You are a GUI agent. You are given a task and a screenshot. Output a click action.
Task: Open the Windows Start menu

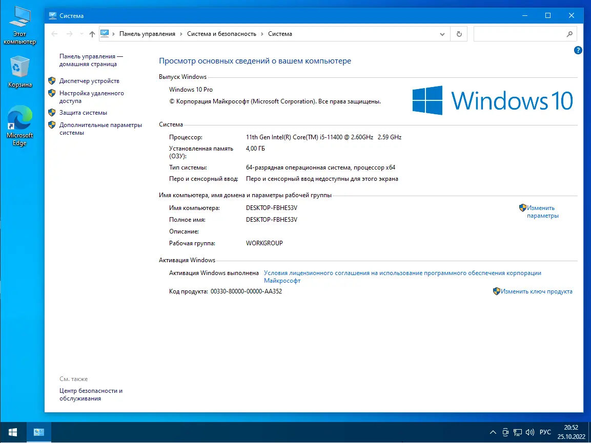tap(13, 432)
